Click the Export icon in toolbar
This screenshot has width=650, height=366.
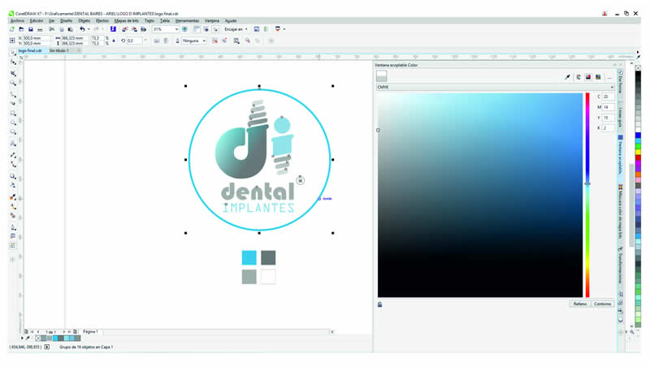pyautogui.click(x=134, y=29)
